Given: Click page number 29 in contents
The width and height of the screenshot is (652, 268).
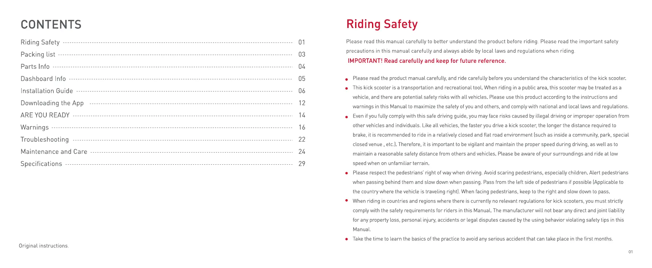Looking at the screenshot, I should 302,164.
